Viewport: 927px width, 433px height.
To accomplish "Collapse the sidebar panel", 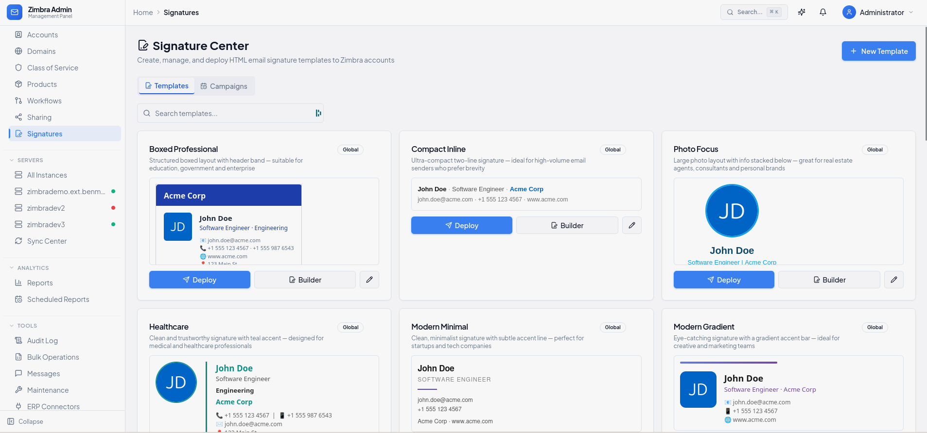I will pyautogui.click(x=26, y=421).
